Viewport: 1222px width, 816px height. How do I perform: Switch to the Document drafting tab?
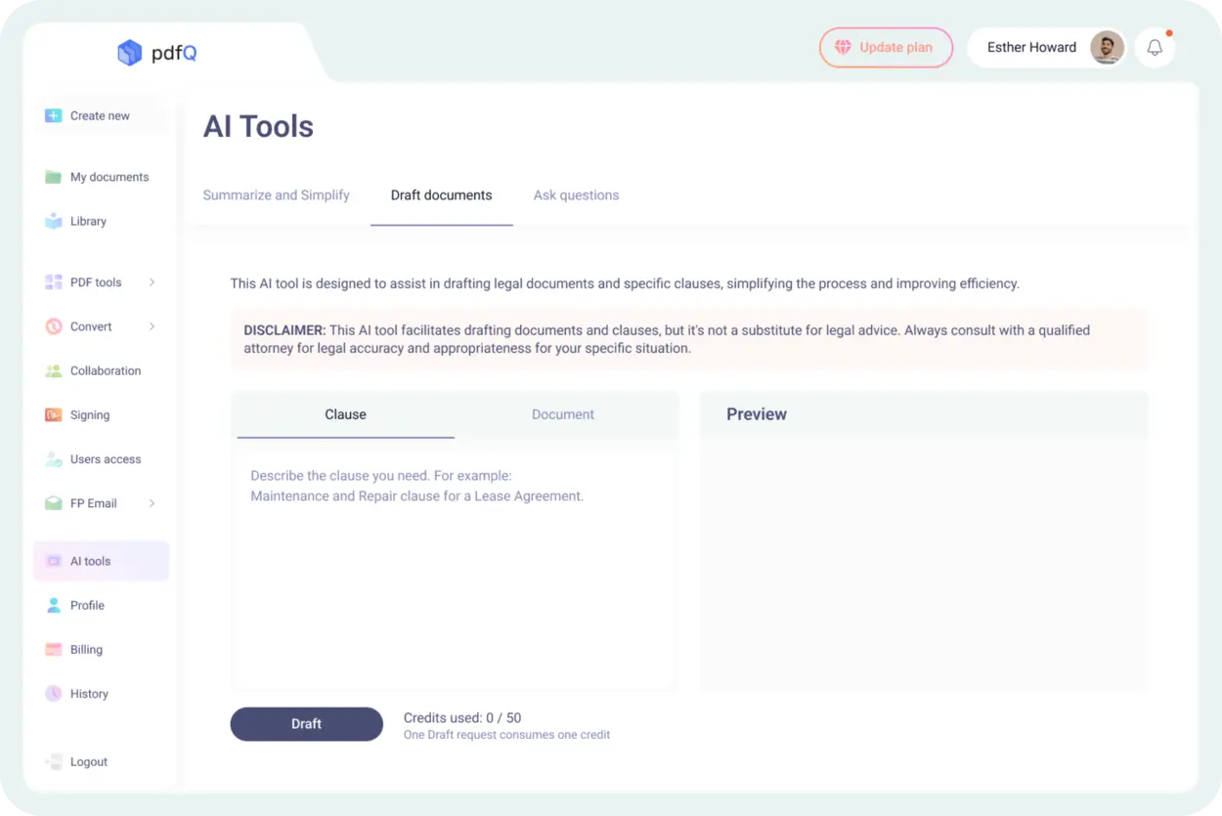tap(563, 414)
